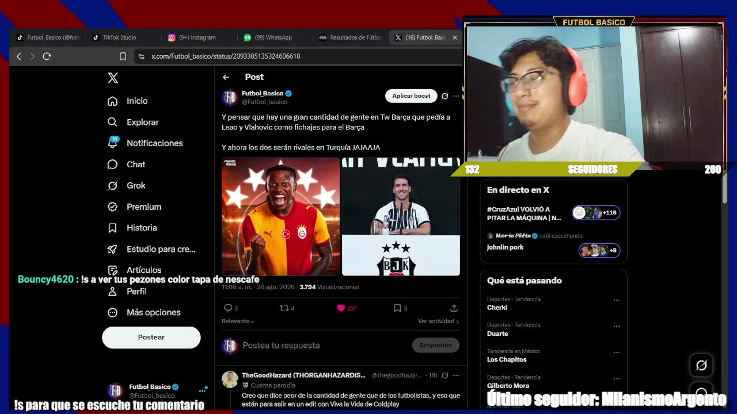Open Perfil person icon
The height and width of the screenshot is (414, 737).
112,292
